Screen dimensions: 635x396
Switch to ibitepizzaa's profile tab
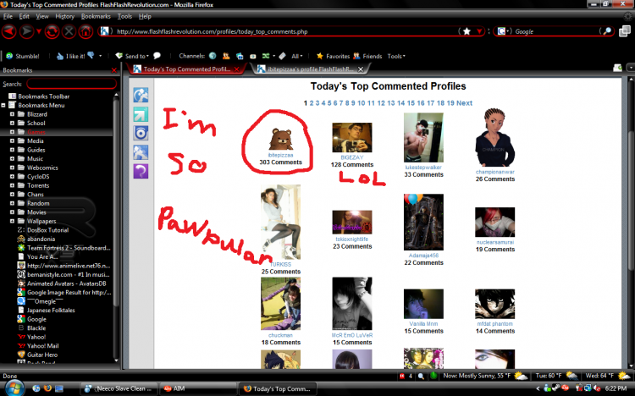coord(311,69)
